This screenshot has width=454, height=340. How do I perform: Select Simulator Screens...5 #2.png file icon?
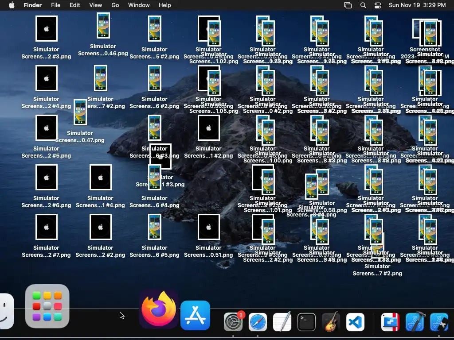155,29
